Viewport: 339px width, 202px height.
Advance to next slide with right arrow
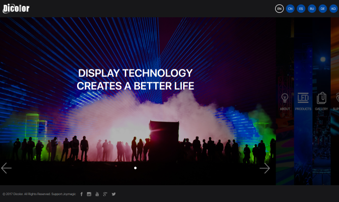coord(265,168)
